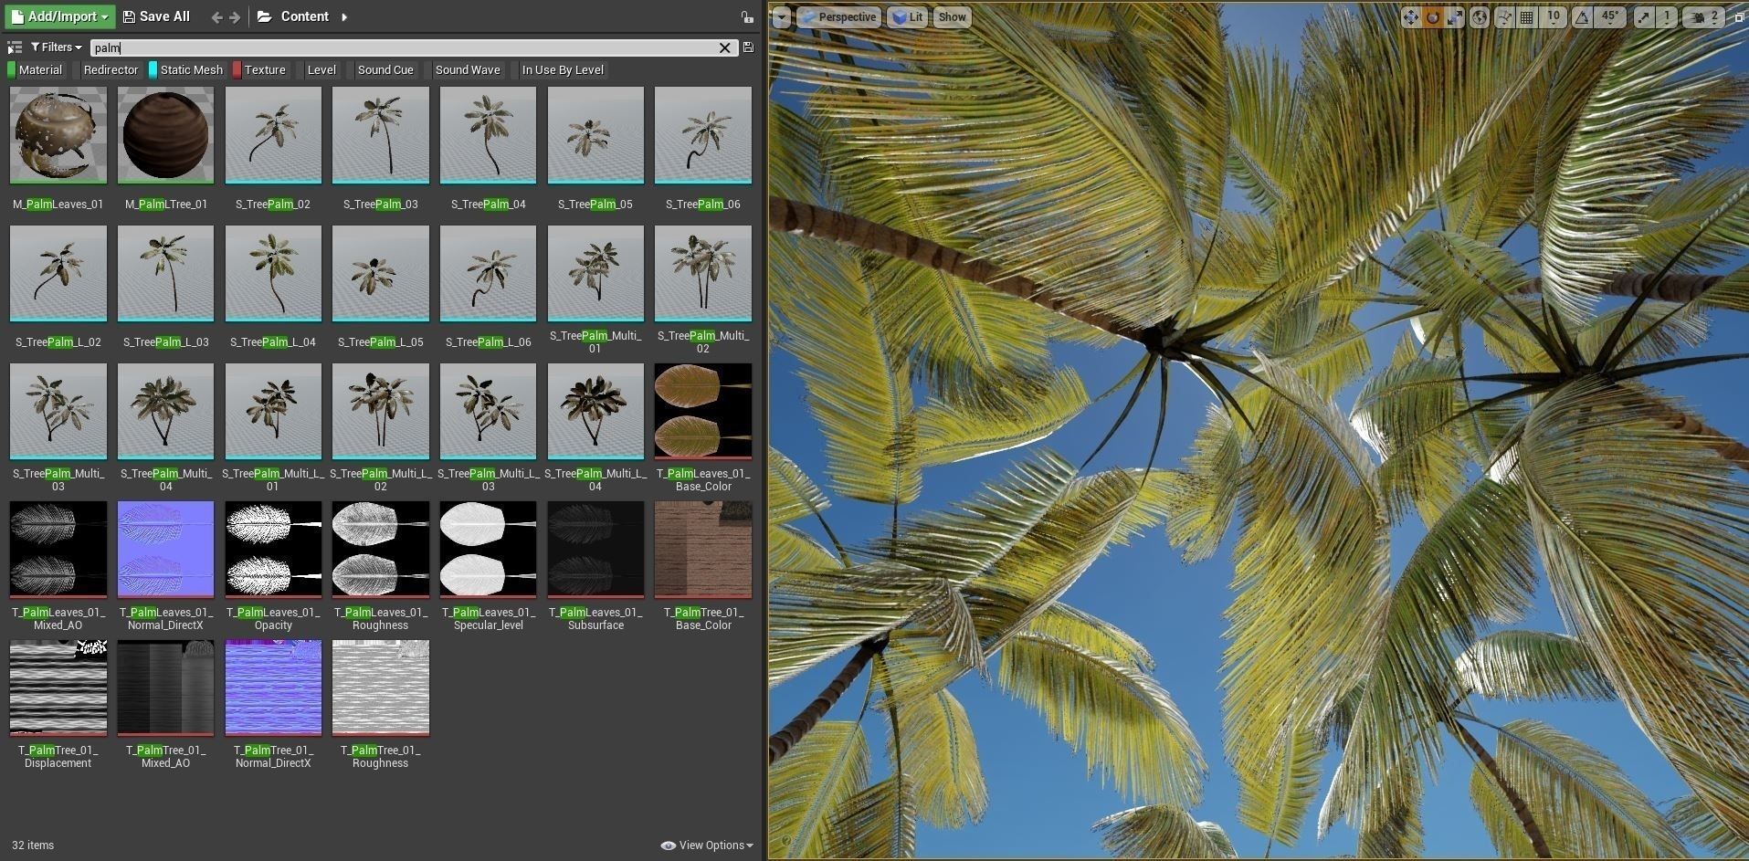Image resolution: width=1749 pixels, height=861 pixels.
Task: Toggle the Texture filter
Action: pos(260,69)
